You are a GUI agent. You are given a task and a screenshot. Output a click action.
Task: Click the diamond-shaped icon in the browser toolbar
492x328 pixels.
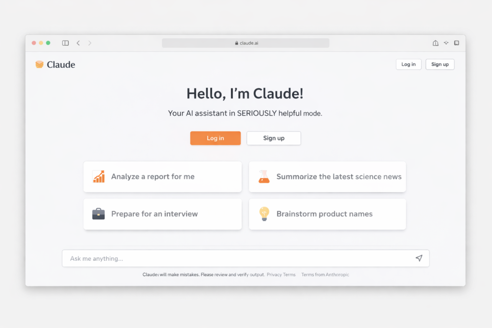(x=446, y=43)
